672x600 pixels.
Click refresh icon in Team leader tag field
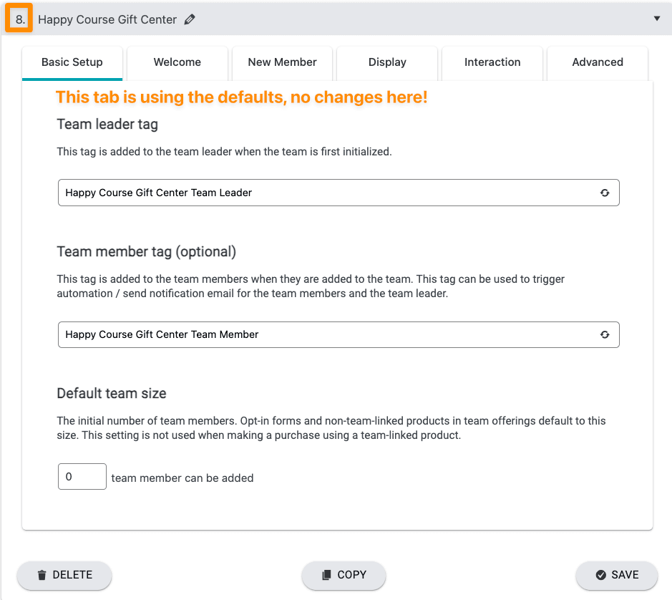click(605, 193)
